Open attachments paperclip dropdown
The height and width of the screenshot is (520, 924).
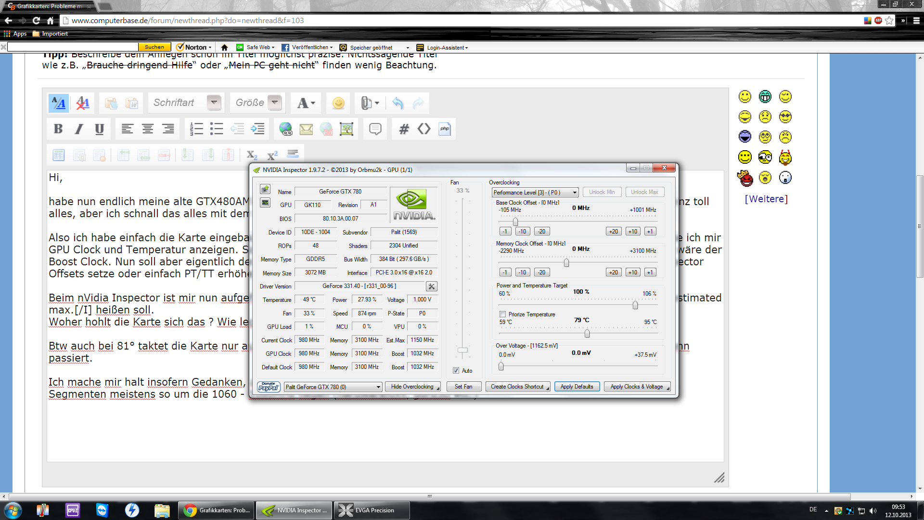point(370,103)
